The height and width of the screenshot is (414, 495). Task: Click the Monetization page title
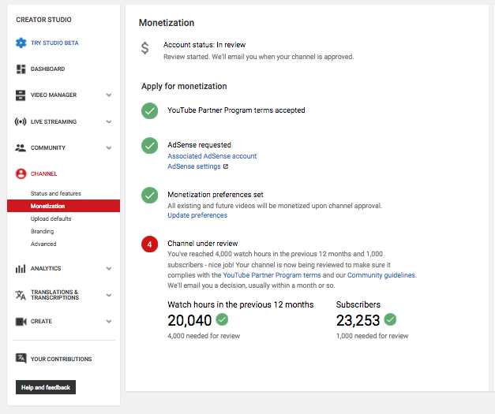tap(167, 23)
